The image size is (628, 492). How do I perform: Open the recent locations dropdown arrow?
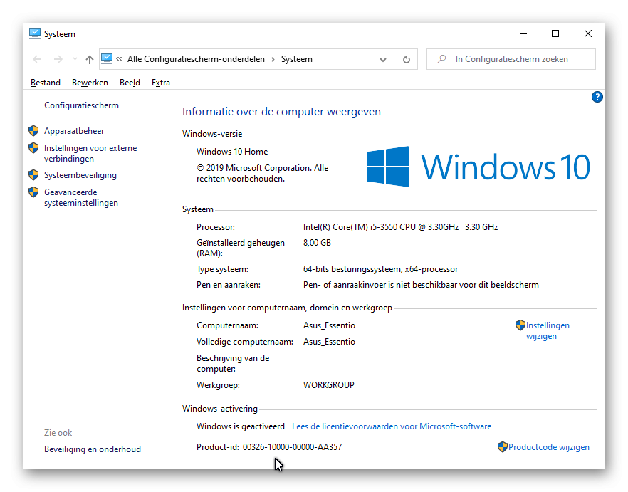tap(75, 59)
